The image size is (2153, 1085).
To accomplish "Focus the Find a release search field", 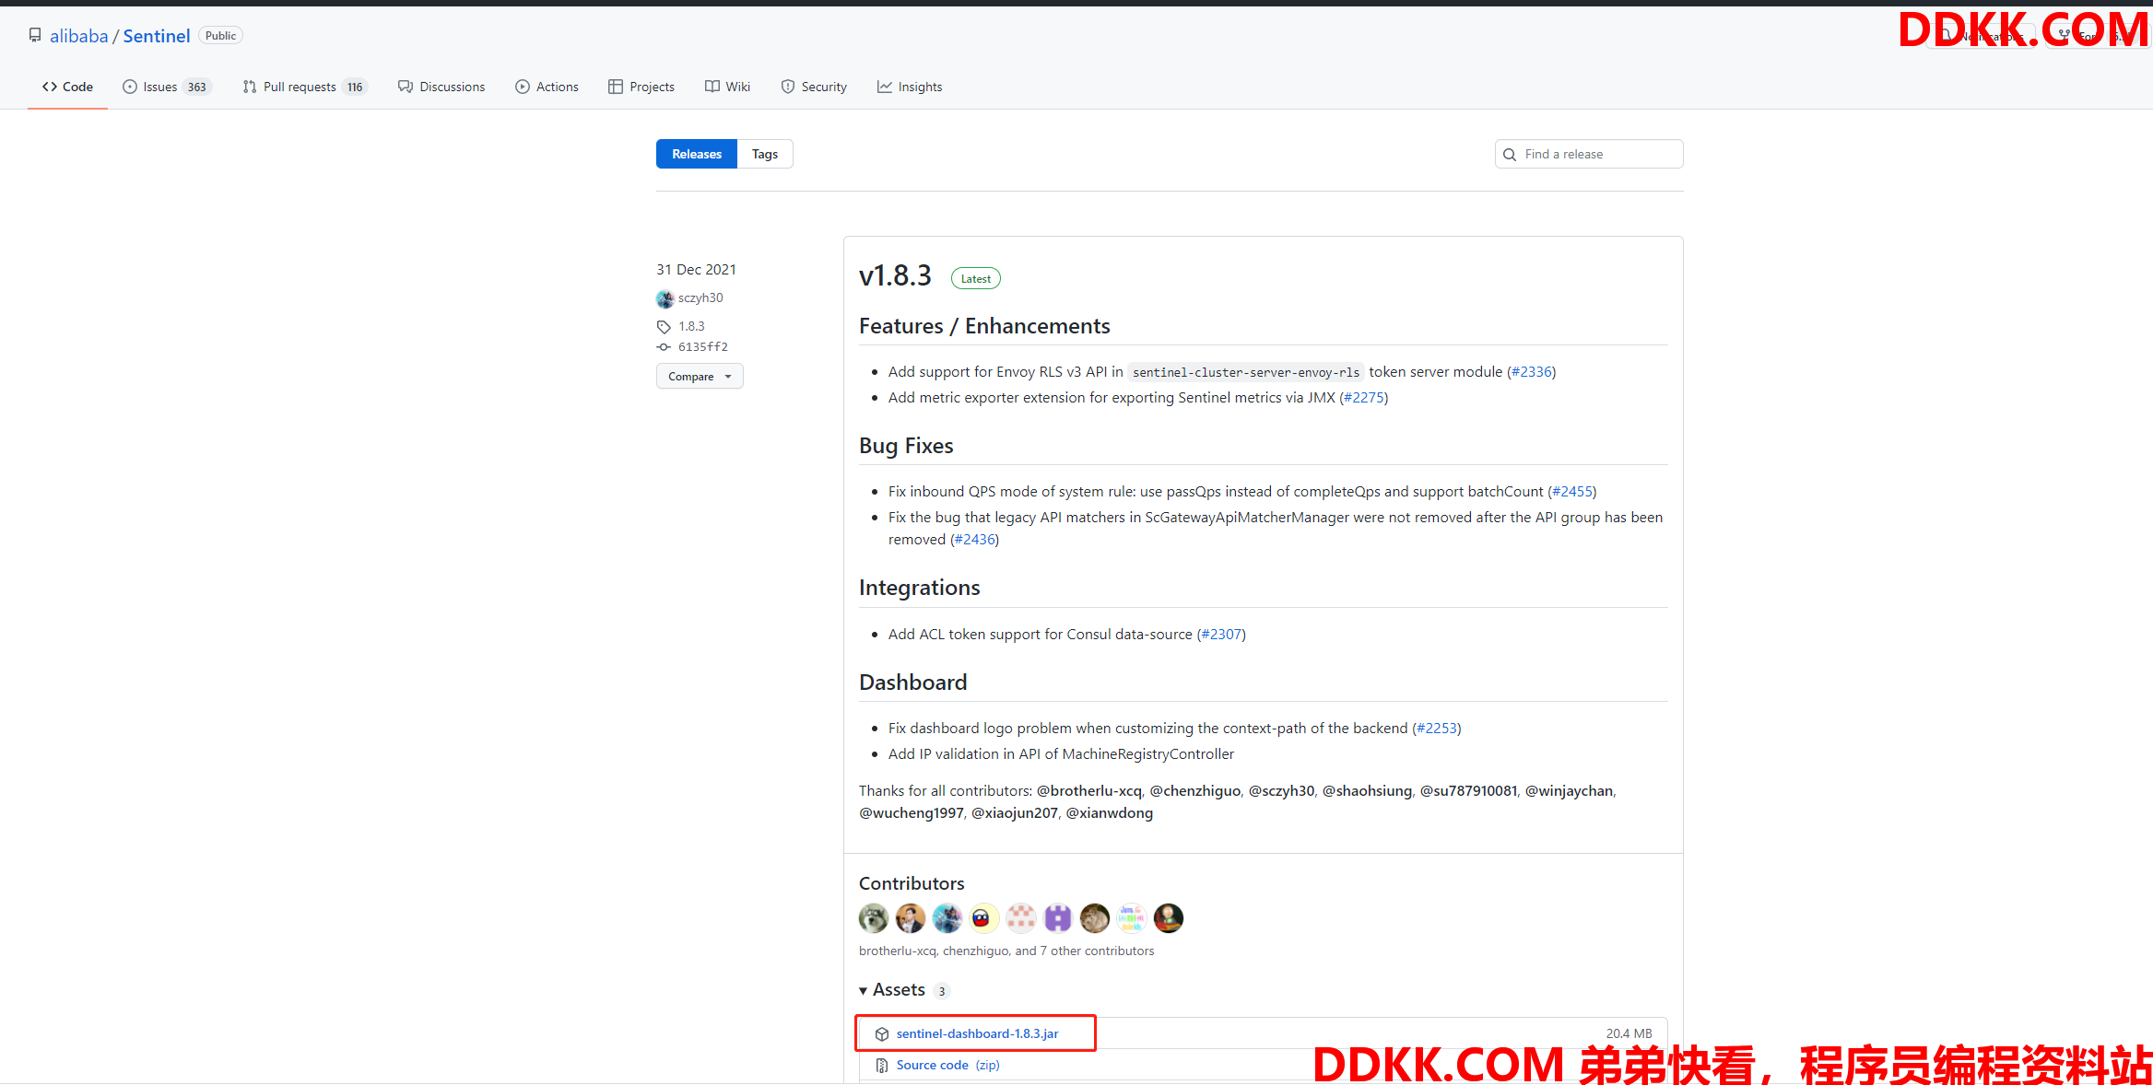I will click(x=1589, y=154).
